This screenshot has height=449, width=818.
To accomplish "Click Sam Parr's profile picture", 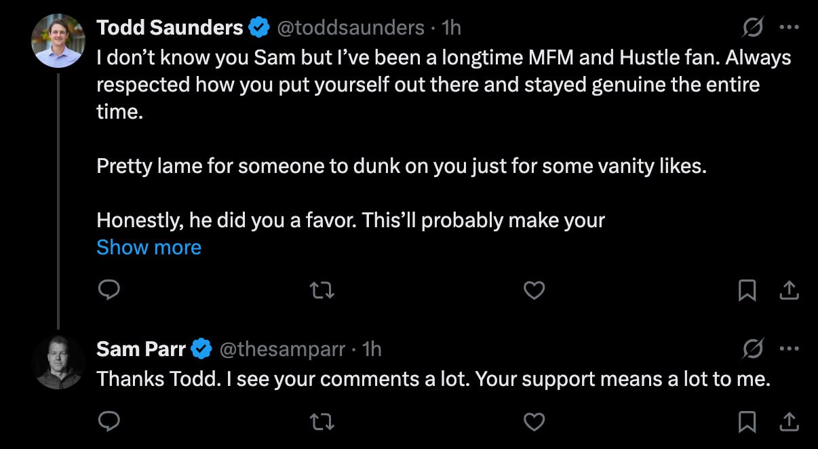I will coord(58,362).
